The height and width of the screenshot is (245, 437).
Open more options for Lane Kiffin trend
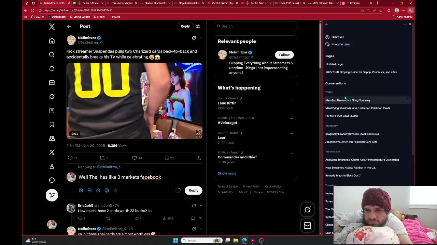291,99
